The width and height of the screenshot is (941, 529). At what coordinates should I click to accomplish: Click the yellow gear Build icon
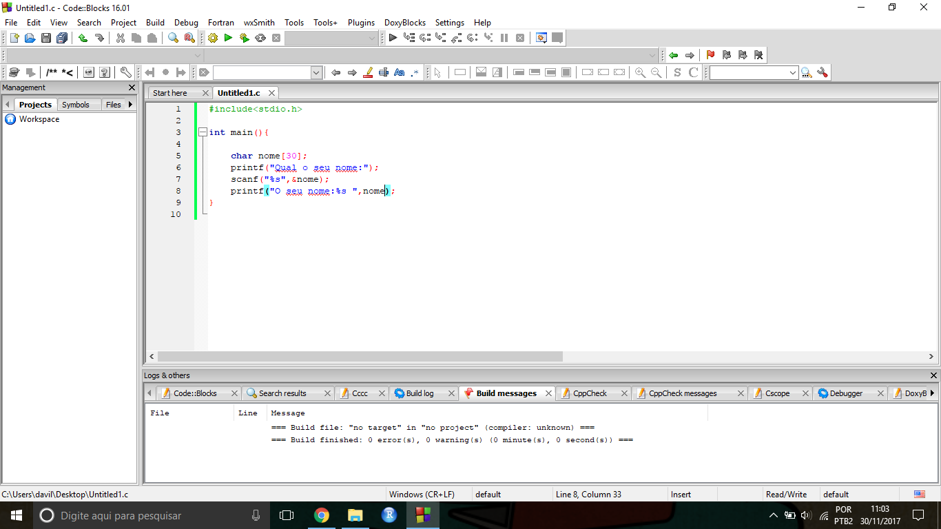click(212, 38)
